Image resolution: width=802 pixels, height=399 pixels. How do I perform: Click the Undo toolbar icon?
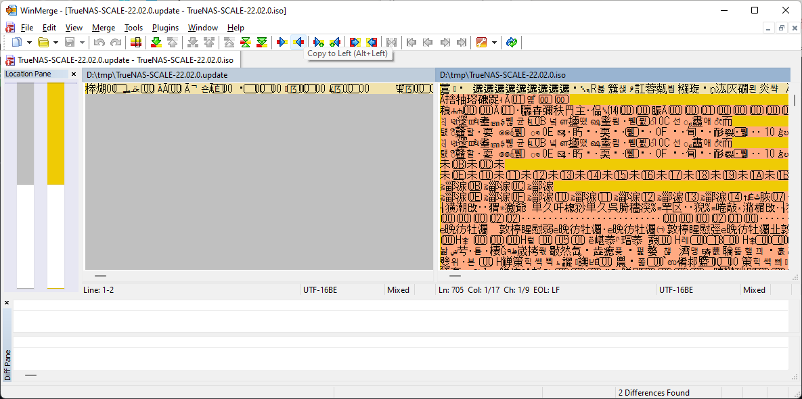click(99, 43)
